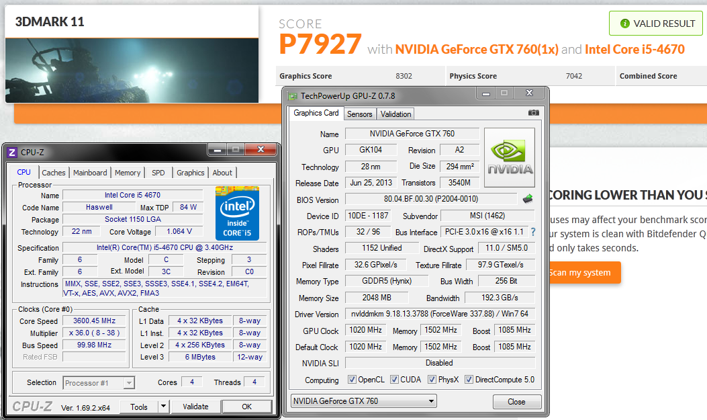The width and height of the screenshot is (707, 420).
Task: Toggle the CUDA checkbox in GPU-Z
Action: pyautogui.click(x=395, y=380)
